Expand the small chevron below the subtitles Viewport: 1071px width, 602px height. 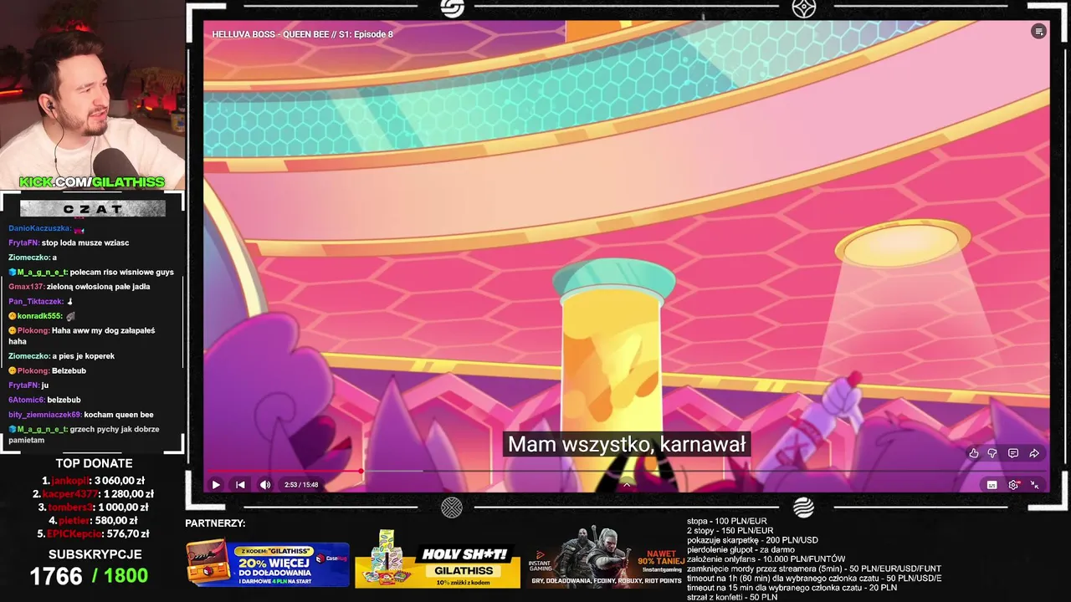click(x=627, y=484)
